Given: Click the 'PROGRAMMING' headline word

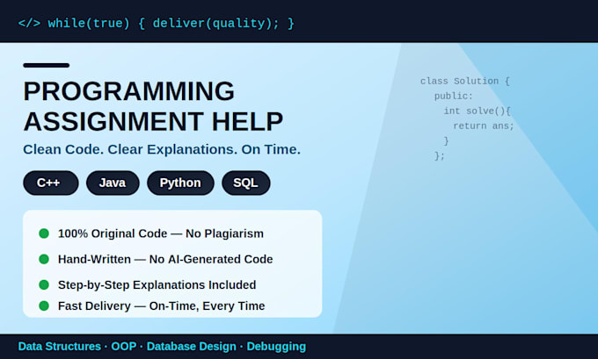Looking at the screenshot, I should tap(129, 91).
